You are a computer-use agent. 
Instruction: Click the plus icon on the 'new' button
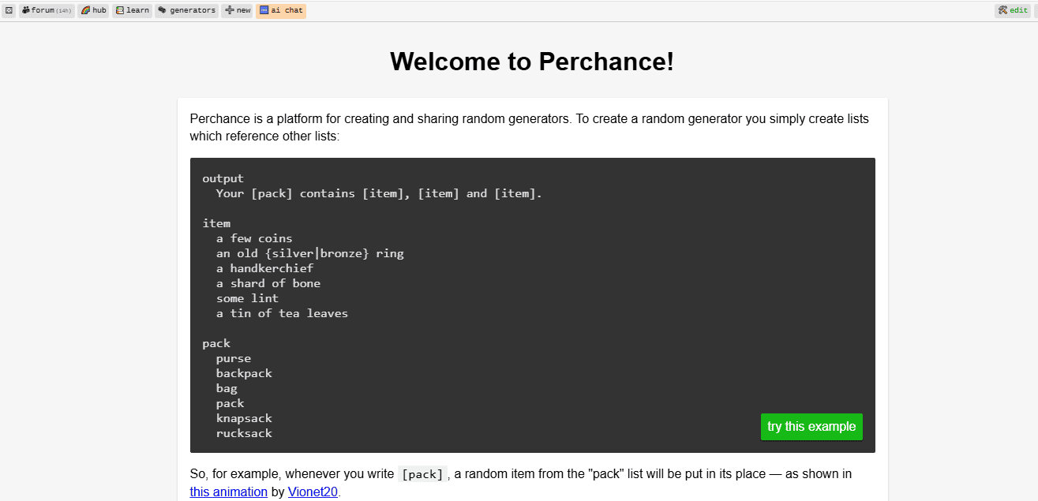point(229,9)
